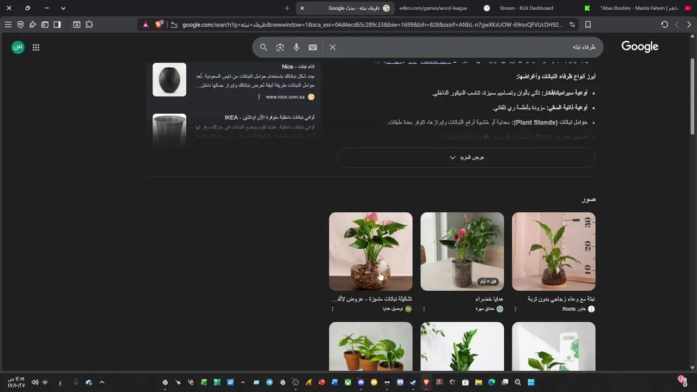Close the Google search tab
Screen dimensions: 697x392
pyautogui.click(x=302, y=8)
